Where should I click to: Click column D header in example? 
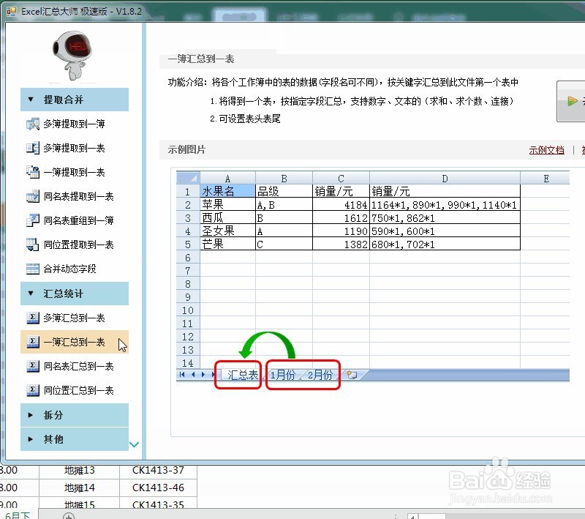(x=445, y=179)
